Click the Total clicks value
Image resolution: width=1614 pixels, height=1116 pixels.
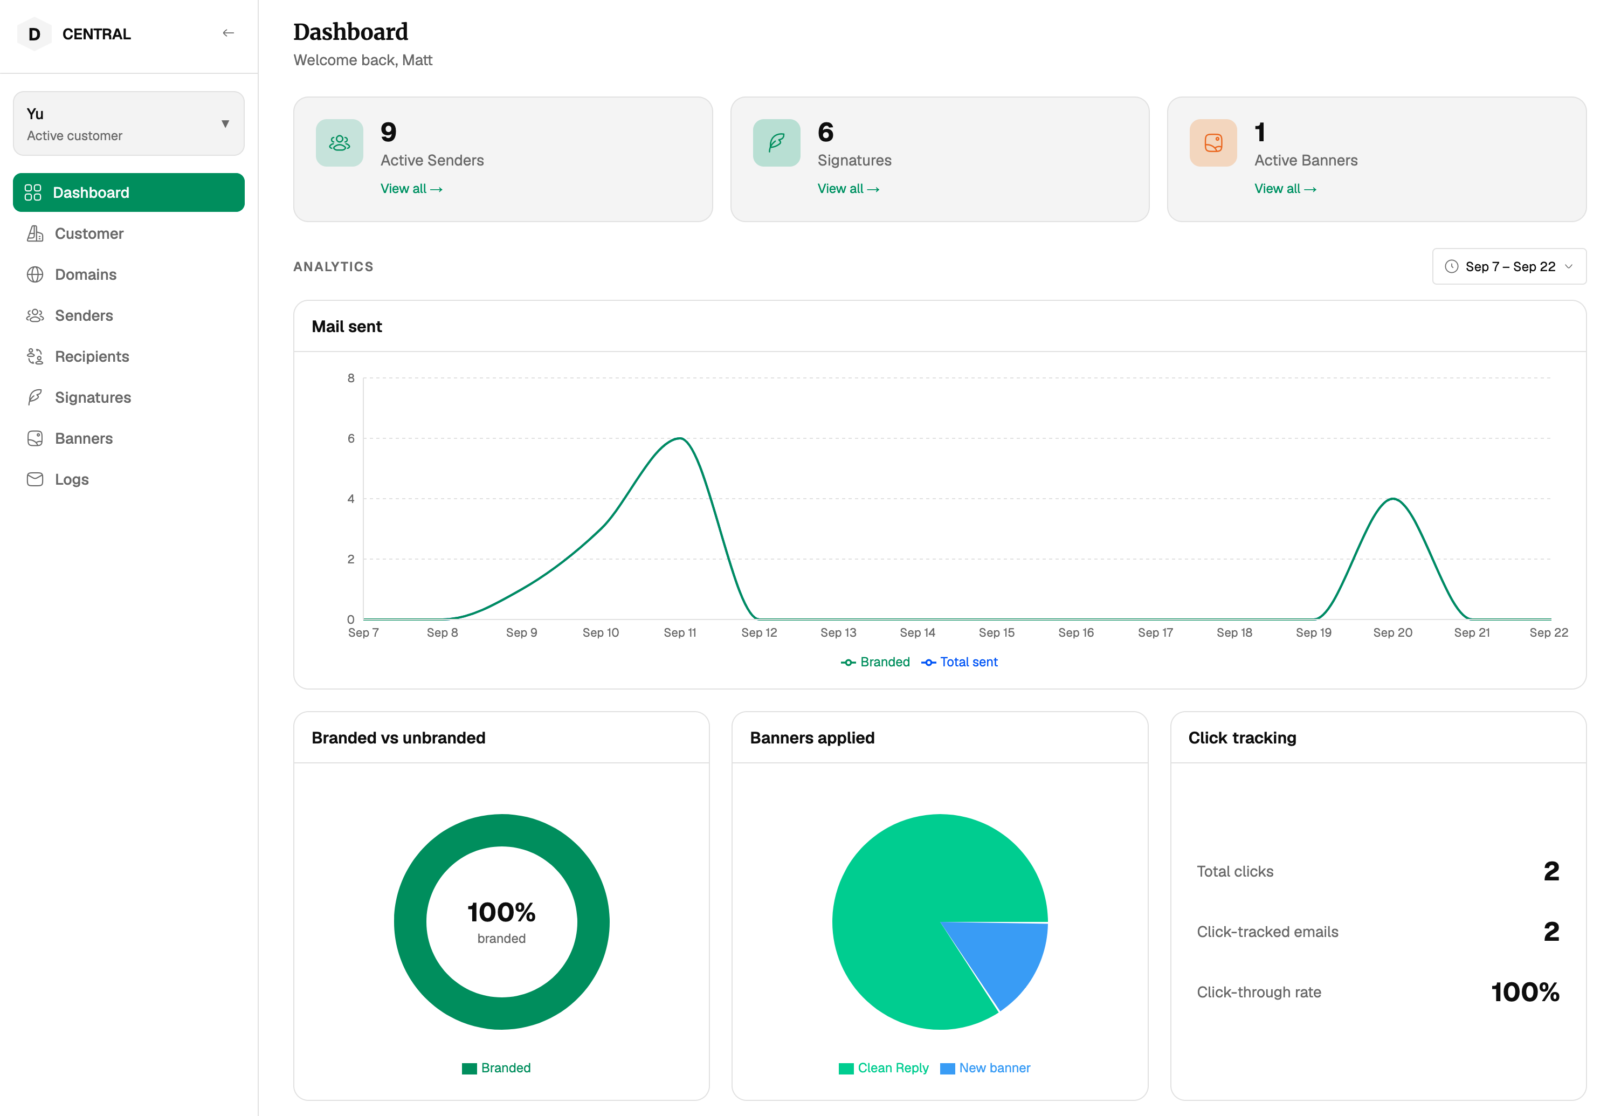(1551, 871)
